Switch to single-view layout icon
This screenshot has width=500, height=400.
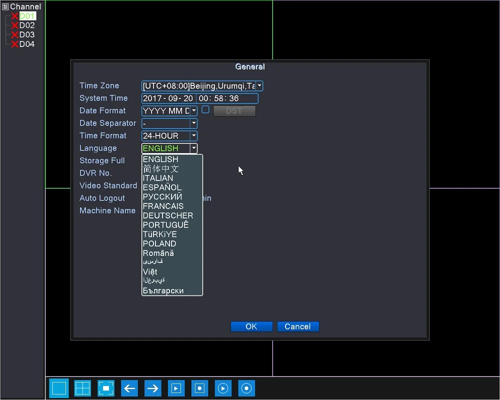[59, 388]
